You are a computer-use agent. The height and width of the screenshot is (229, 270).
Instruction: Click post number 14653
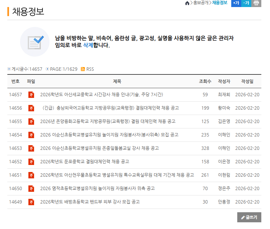coord(15,148)
